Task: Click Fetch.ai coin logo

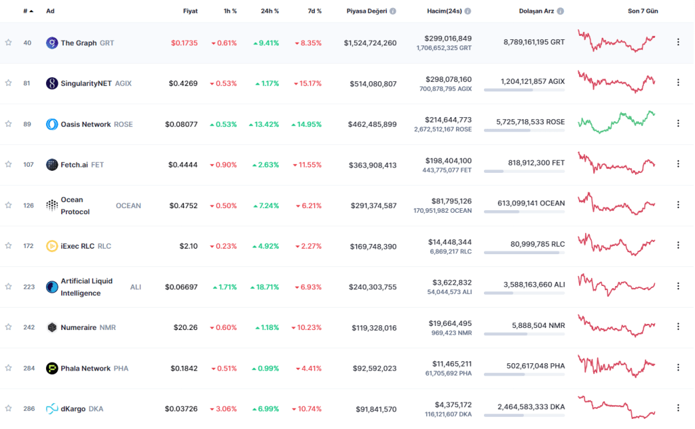Action: coord(52,165)
